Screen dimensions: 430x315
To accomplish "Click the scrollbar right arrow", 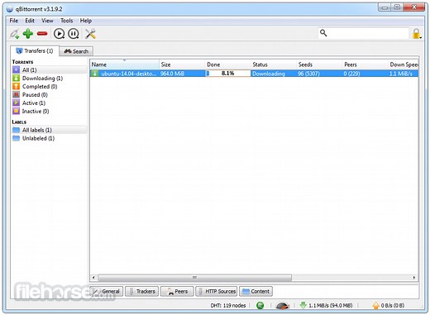I will point(414,277).
